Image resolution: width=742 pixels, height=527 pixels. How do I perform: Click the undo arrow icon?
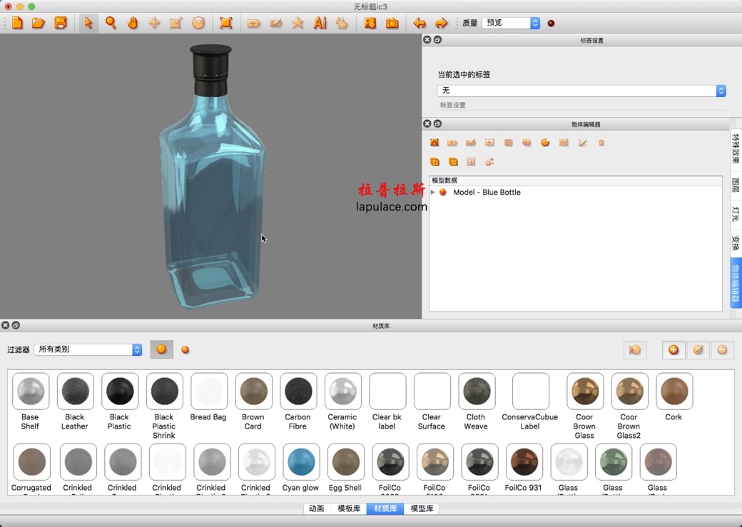tap(420, 23)
